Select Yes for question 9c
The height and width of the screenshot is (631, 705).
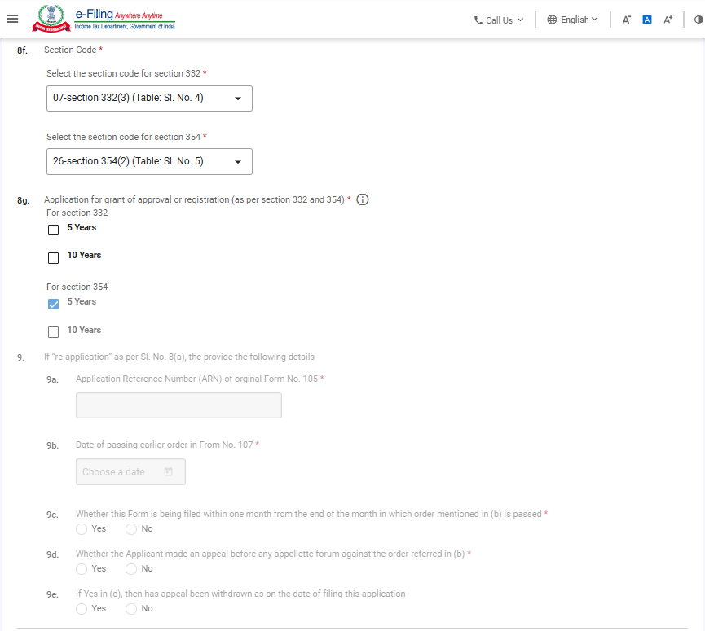[x=82, y=529]
